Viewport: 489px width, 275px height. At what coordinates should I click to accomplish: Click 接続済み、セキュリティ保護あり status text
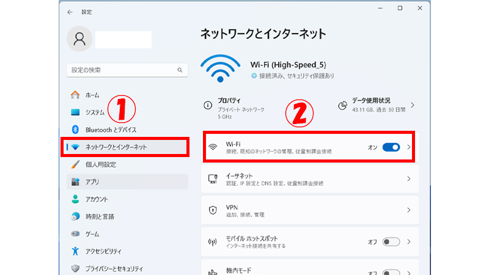coord(296,76)
